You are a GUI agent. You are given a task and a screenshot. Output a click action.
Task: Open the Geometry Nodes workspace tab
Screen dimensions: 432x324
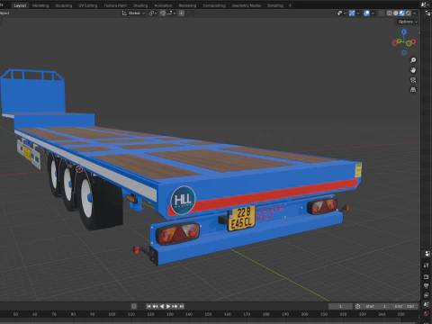247,5
